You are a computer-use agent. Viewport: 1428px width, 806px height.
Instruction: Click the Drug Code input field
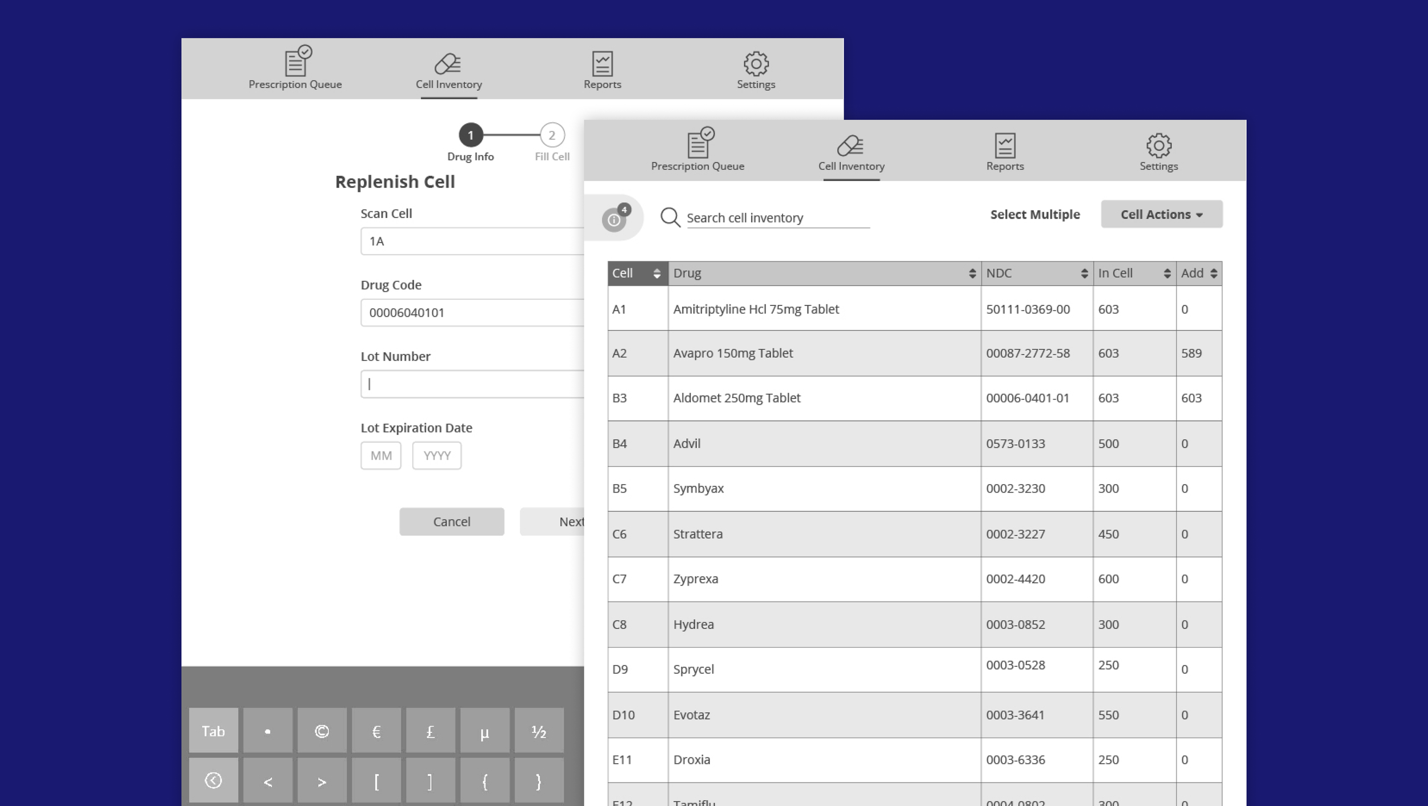click(x=472, y=312)
